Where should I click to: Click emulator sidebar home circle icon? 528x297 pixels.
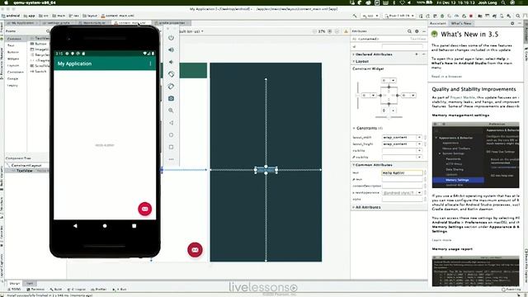click(171, 134)
